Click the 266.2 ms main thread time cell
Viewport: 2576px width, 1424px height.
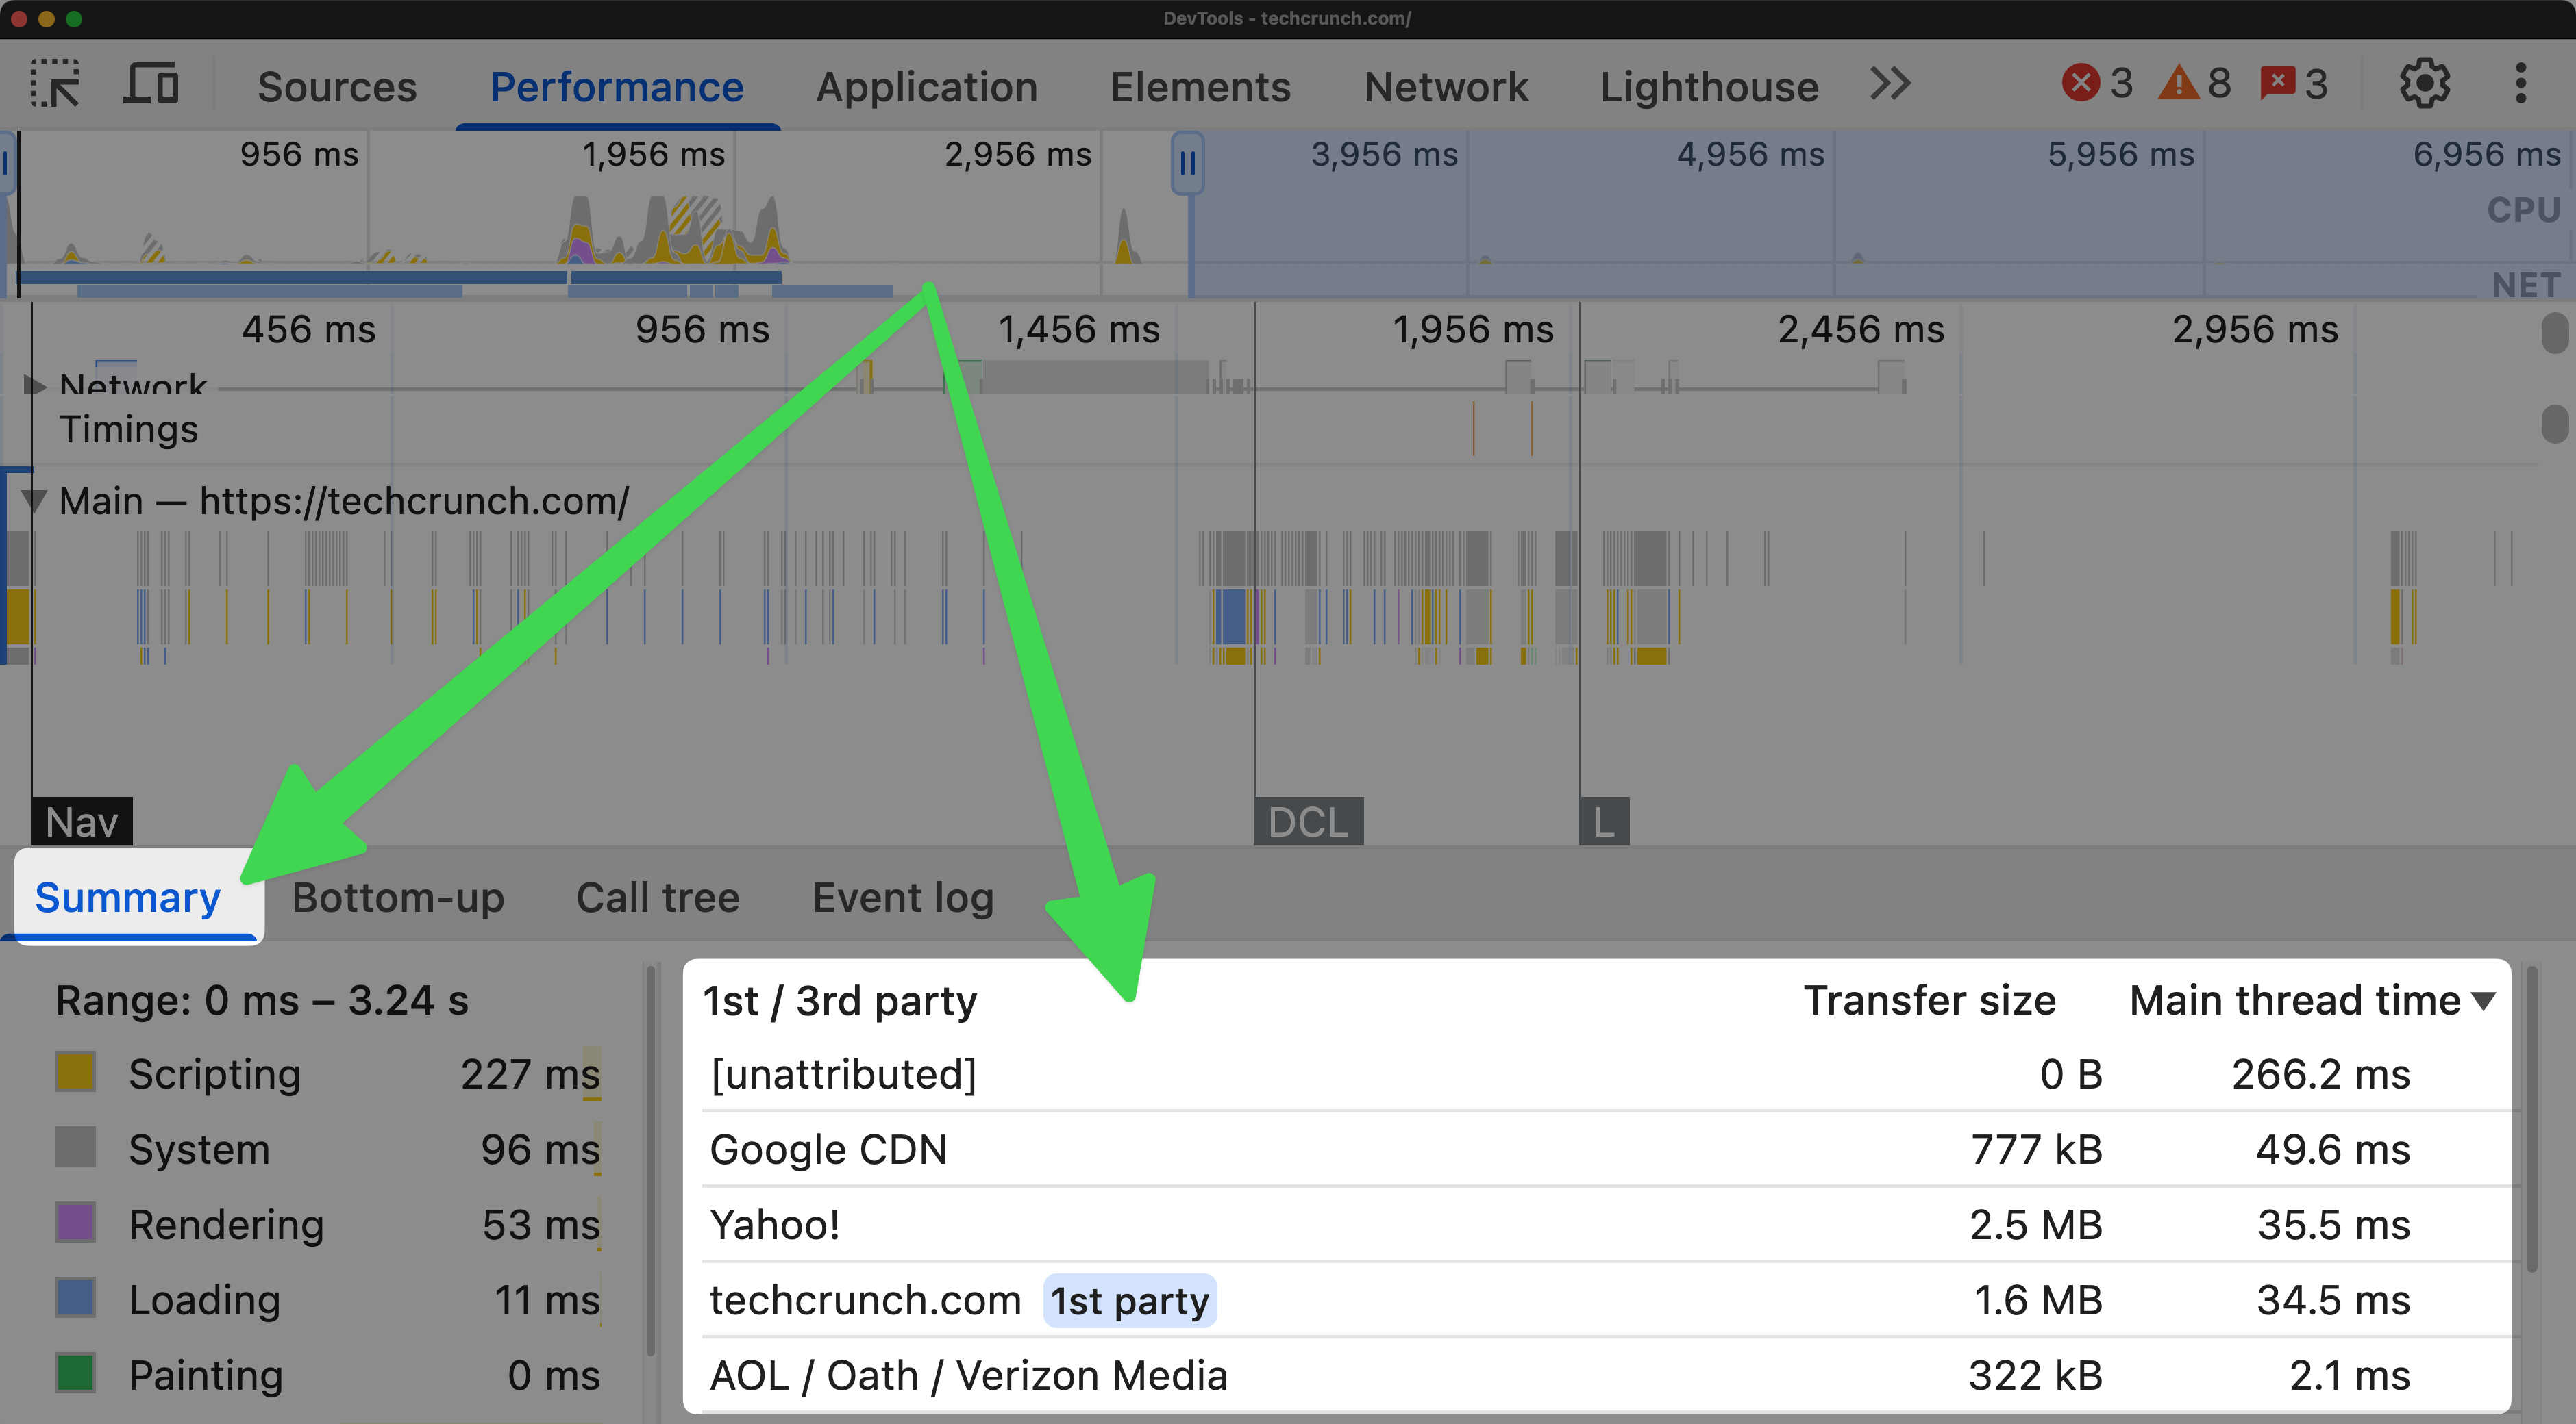(2321, 1074)
